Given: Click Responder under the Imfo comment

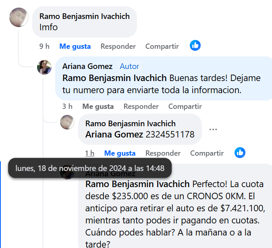Looking at the screenshot, I should tap(118, 46).
